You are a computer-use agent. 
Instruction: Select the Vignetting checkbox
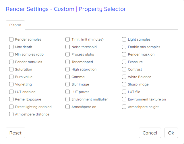(11, 84)
